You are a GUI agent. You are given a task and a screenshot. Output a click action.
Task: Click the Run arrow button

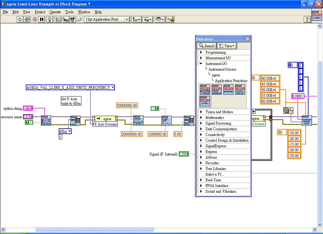point(20,19)
